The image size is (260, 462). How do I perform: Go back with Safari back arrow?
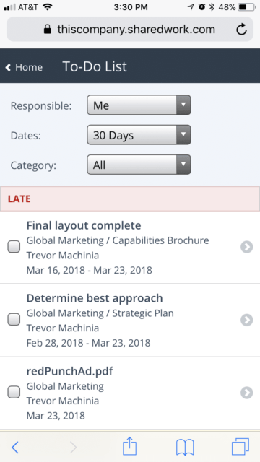[14, 448]
